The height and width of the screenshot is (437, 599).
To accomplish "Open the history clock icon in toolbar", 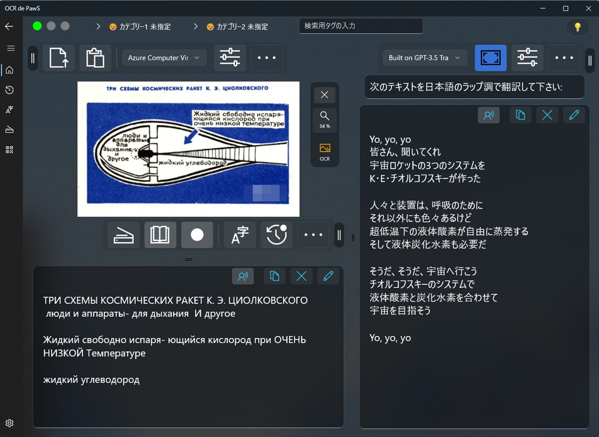I will click(x=276, y=235).
